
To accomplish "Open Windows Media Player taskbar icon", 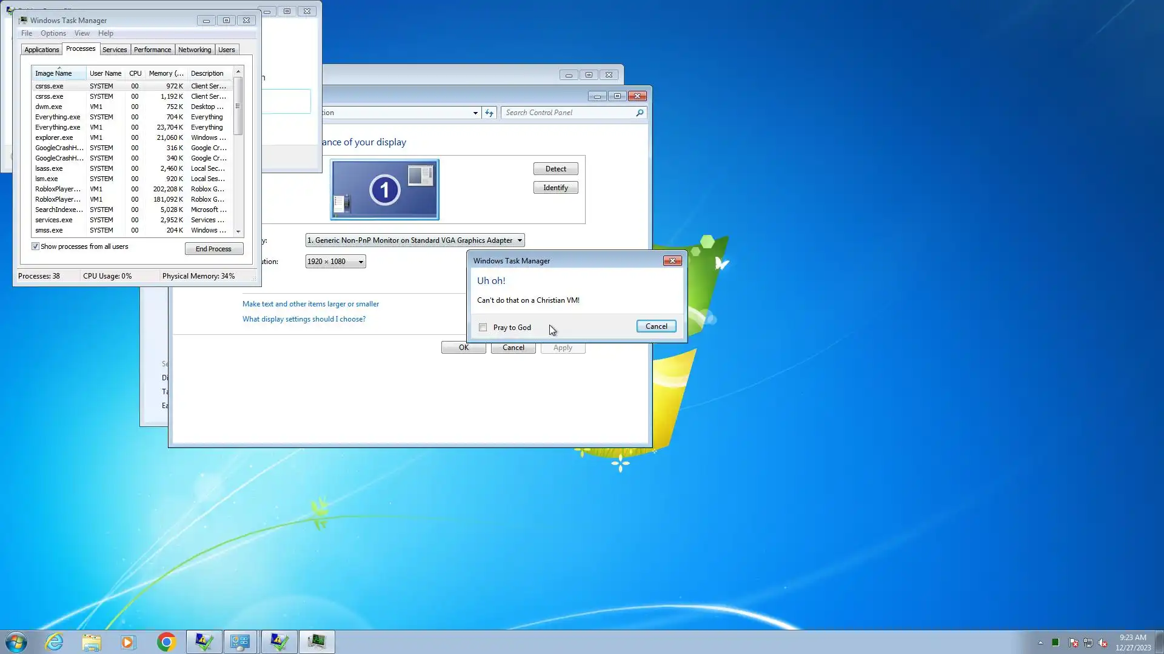I will tap(128, 642).
